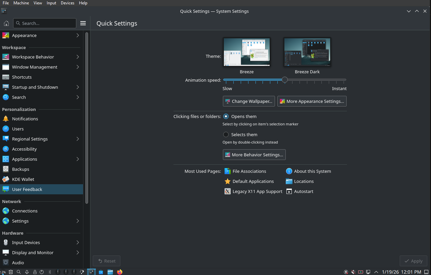Expand hidden system tray icons
431x275 pixels.
[376, 272]
